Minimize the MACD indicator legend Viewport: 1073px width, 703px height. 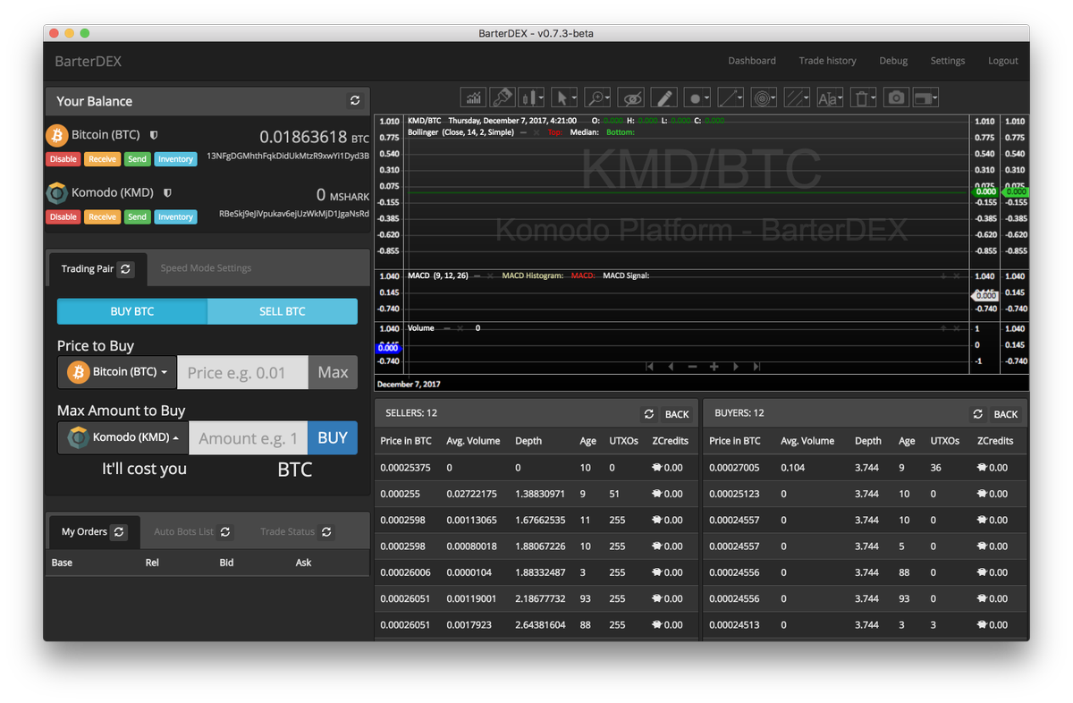pyautogui.click(x=477, y=276)
